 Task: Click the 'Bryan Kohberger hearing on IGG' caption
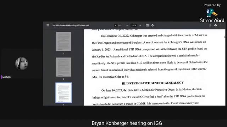[127, 123]
